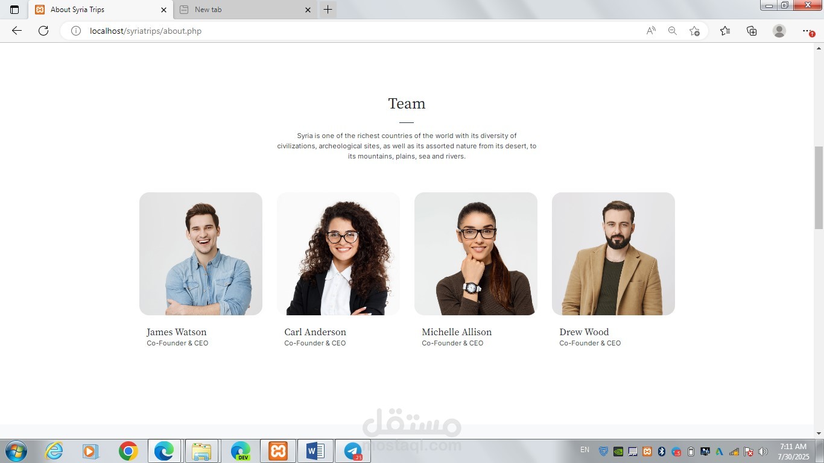Screen dimensions: 824x463
Task: Minimize the browser window
Action: pos(769,5)
